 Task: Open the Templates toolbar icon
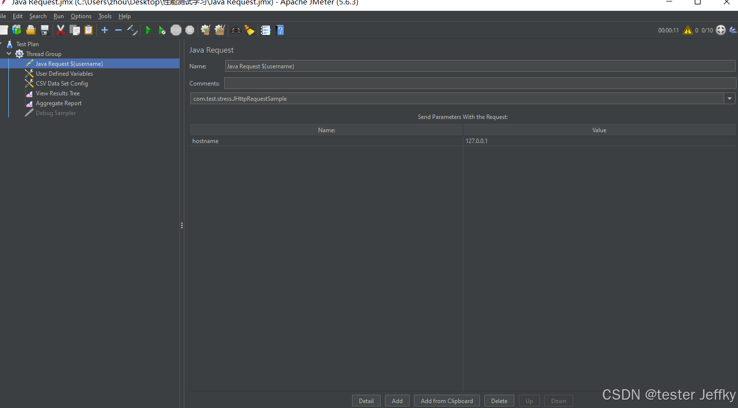pos(17,30)
